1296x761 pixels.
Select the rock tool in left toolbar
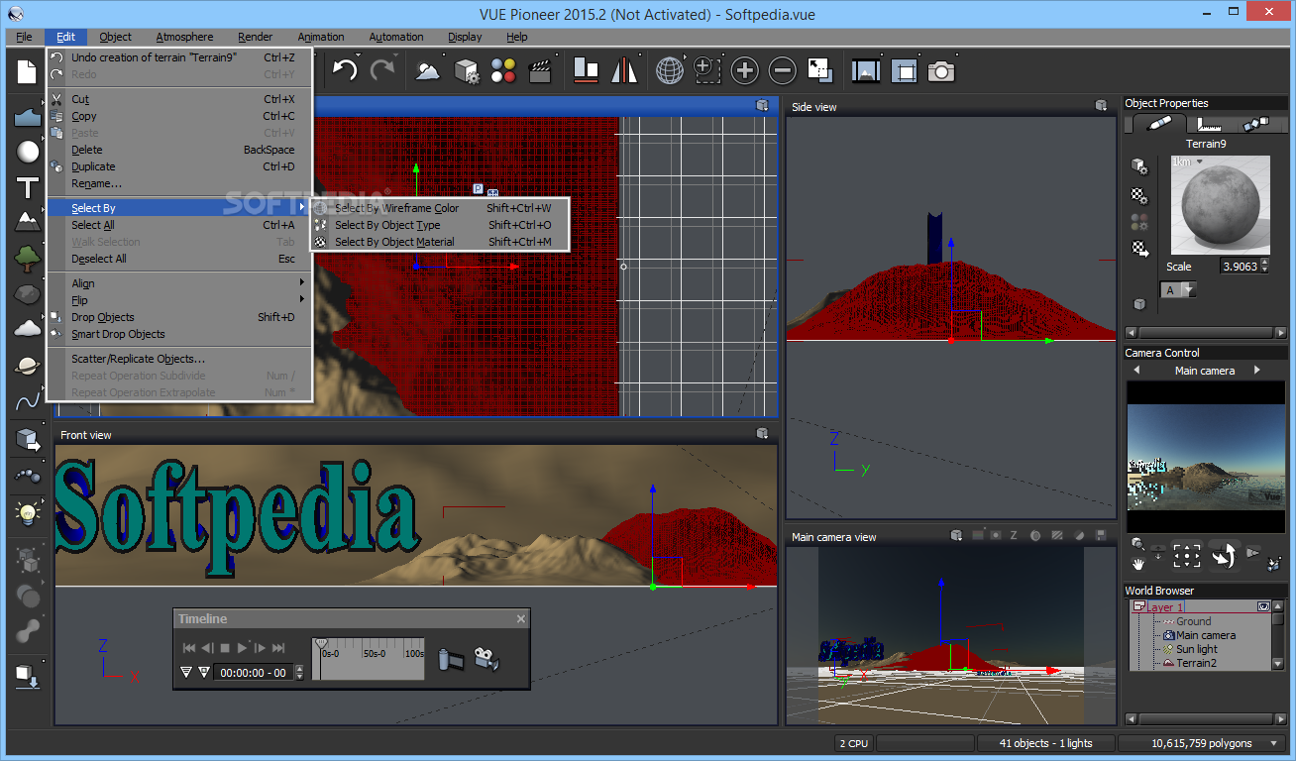pos(28,294)
